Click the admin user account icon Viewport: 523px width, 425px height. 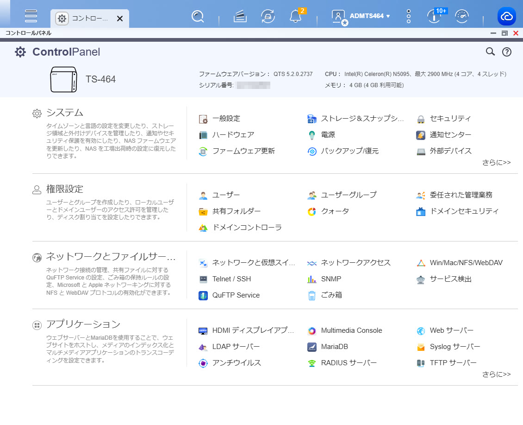click(339, 17)
